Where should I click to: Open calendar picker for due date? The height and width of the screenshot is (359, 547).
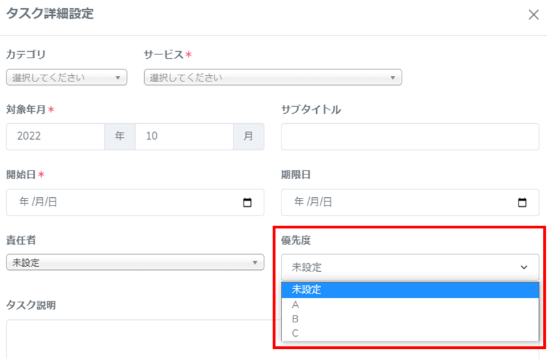522,203
